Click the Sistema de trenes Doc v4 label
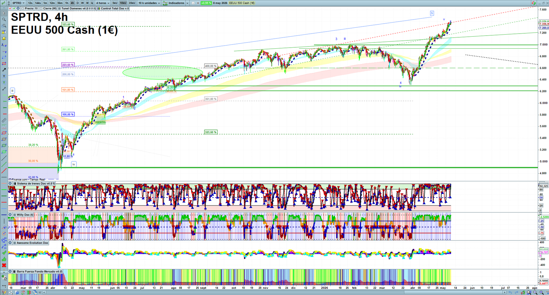This screenshot has height=295, width=549. coord(36,184)
